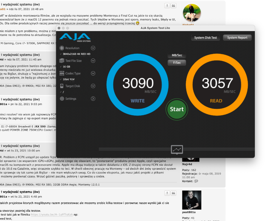
Task: Click the 3057 read speed value
Action: click(x=217, y=83)
